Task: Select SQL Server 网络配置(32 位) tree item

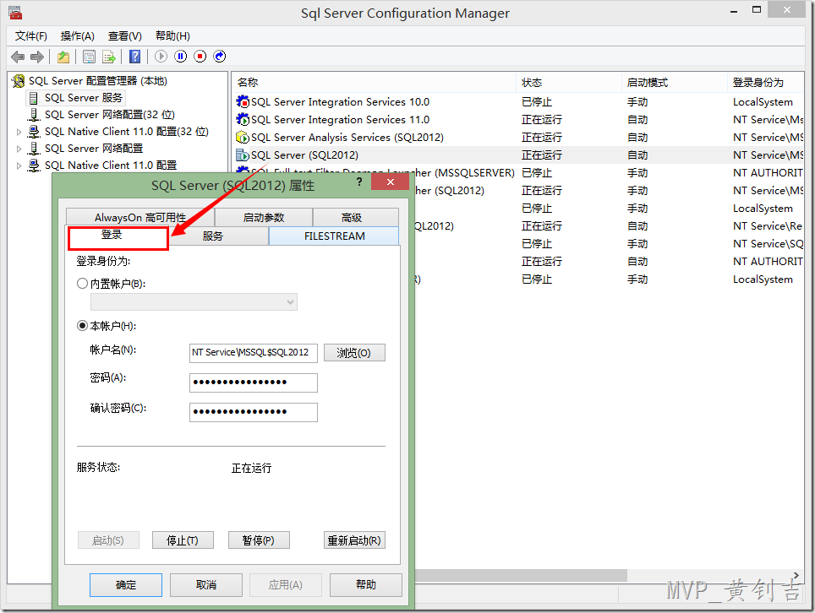Action: pyautogui.click(x=110, y=115)
